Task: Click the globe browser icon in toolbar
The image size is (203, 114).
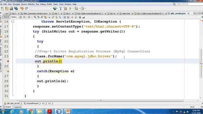Action: [x=55, y=9]
